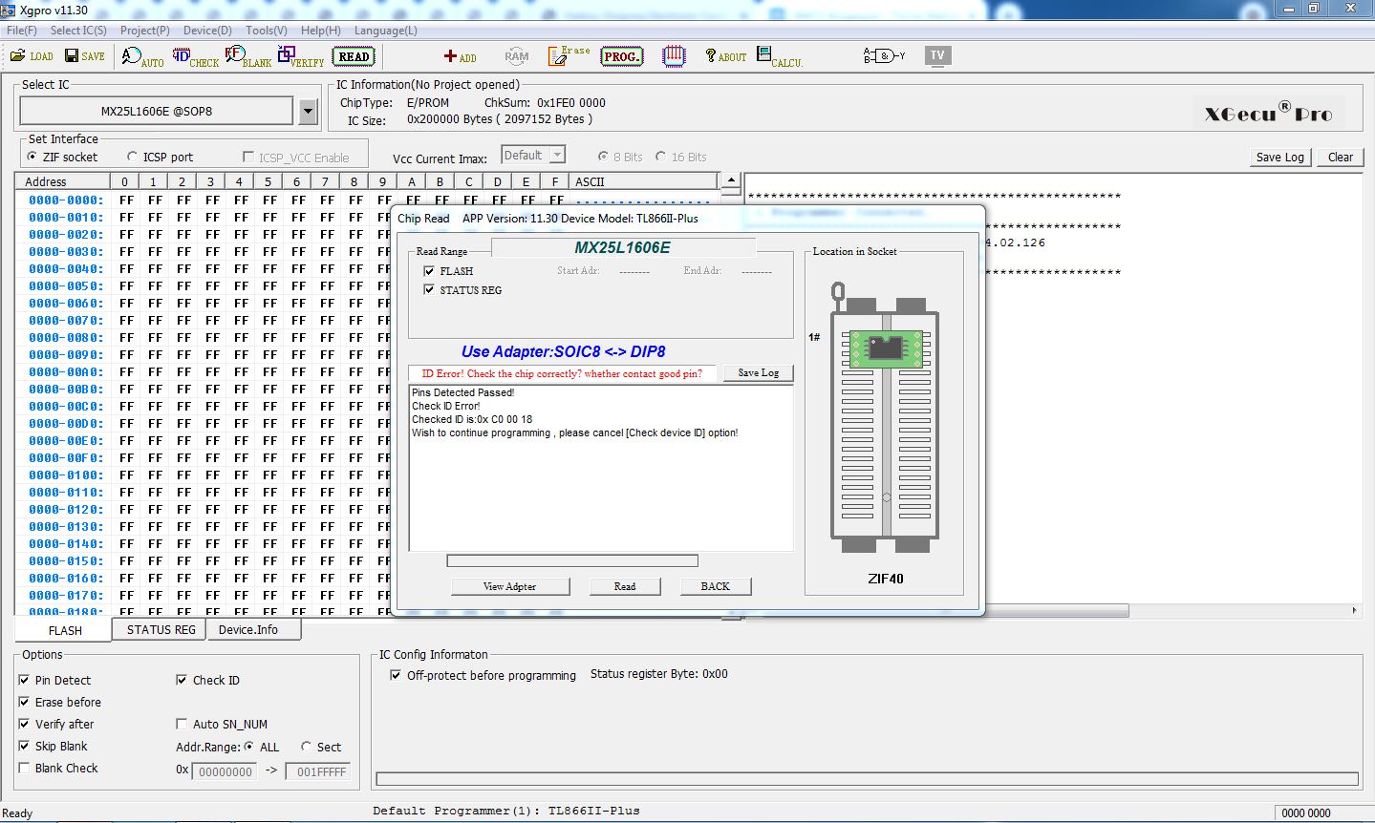Screen dimensions: 1375x823
Task: Click the BACK button in dialog
Action: [715, 586]
